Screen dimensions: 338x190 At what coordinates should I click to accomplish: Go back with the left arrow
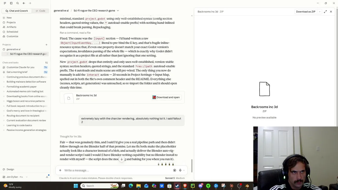(24, 3)
